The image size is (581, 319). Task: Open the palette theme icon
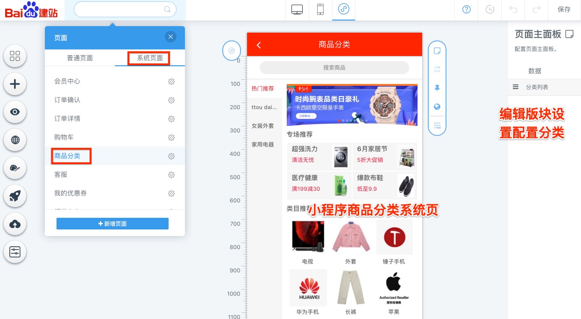[x=15, y=168]
